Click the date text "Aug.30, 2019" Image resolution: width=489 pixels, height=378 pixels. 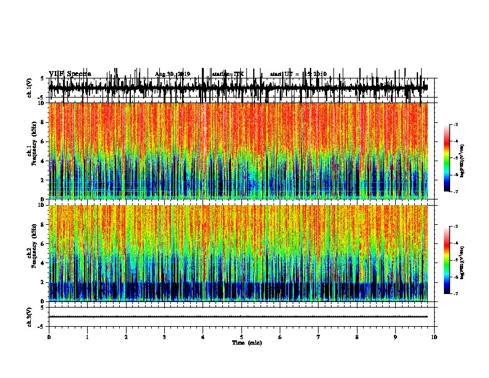pos(172,74)
